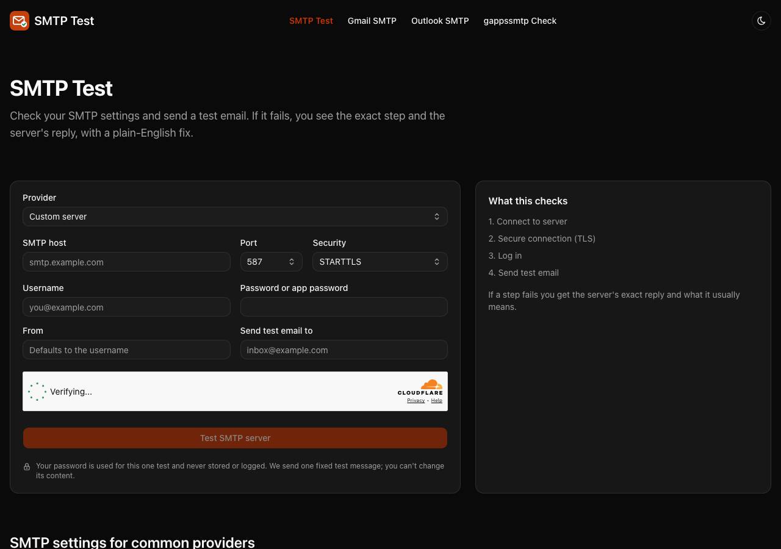The width and height of the screenshot is (781, 549).
Task: Click the large 'SMTP Test' page heading
Action: click(x=61, y=88)
